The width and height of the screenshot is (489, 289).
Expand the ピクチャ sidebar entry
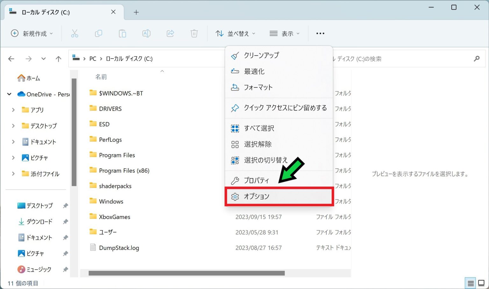(13, 157)
